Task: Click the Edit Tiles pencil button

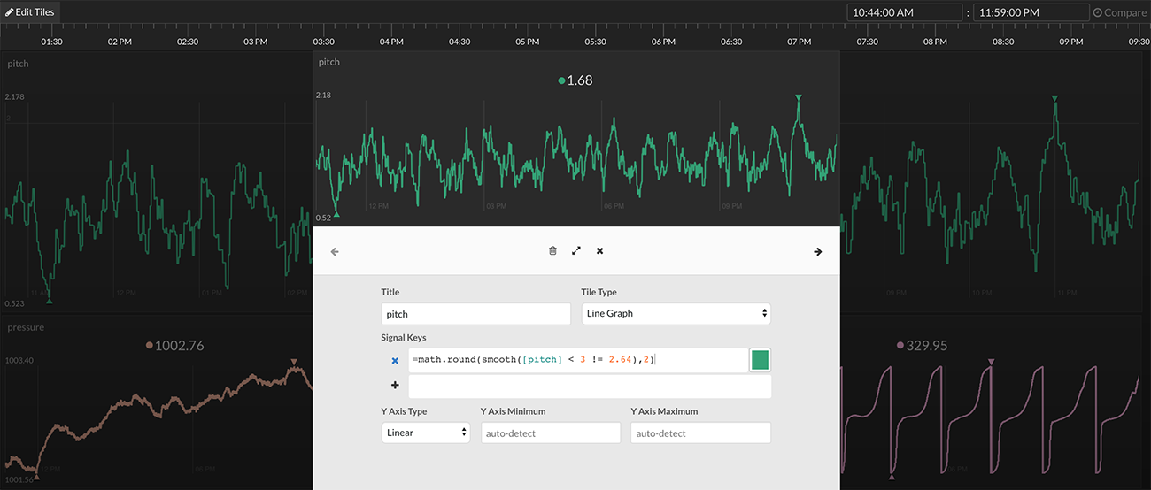Action: [x=30, y=11]
